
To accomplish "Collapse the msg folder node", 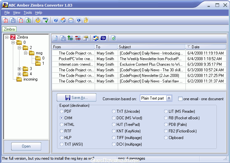I will pyautogui.click(x=25, y=53).
